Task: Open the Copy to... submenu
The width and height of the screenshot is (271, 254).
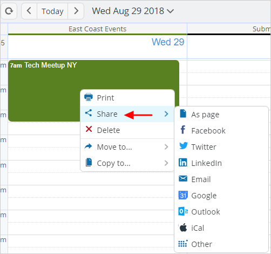Action: [x=127, y=163]
